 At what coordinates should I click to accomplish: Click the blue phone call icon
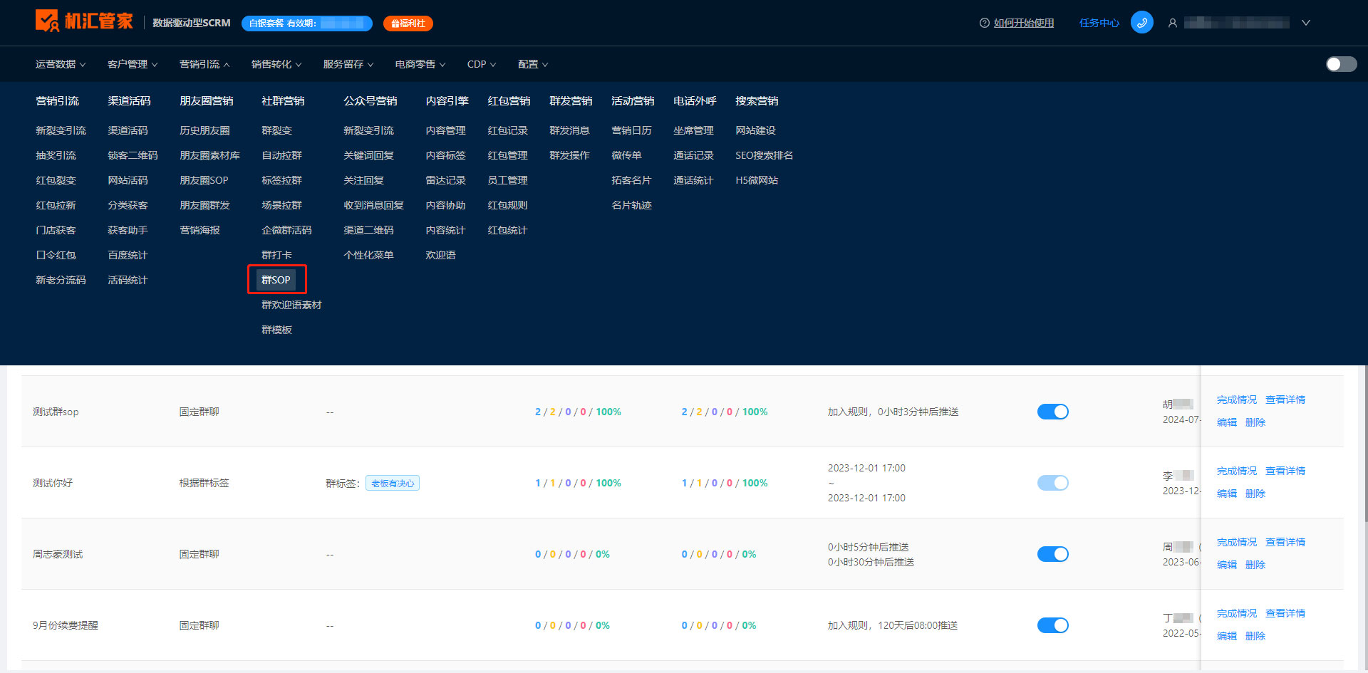1142,23
